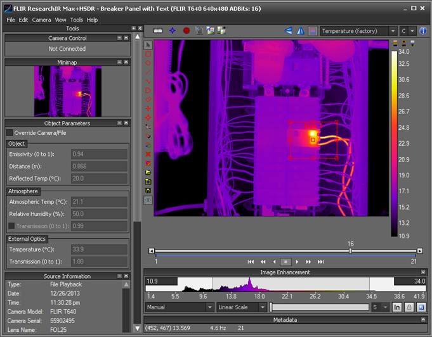The image size is (432, 337).
Task: Toggle the In button in Image Enhancement
Action: pos(396,307)
